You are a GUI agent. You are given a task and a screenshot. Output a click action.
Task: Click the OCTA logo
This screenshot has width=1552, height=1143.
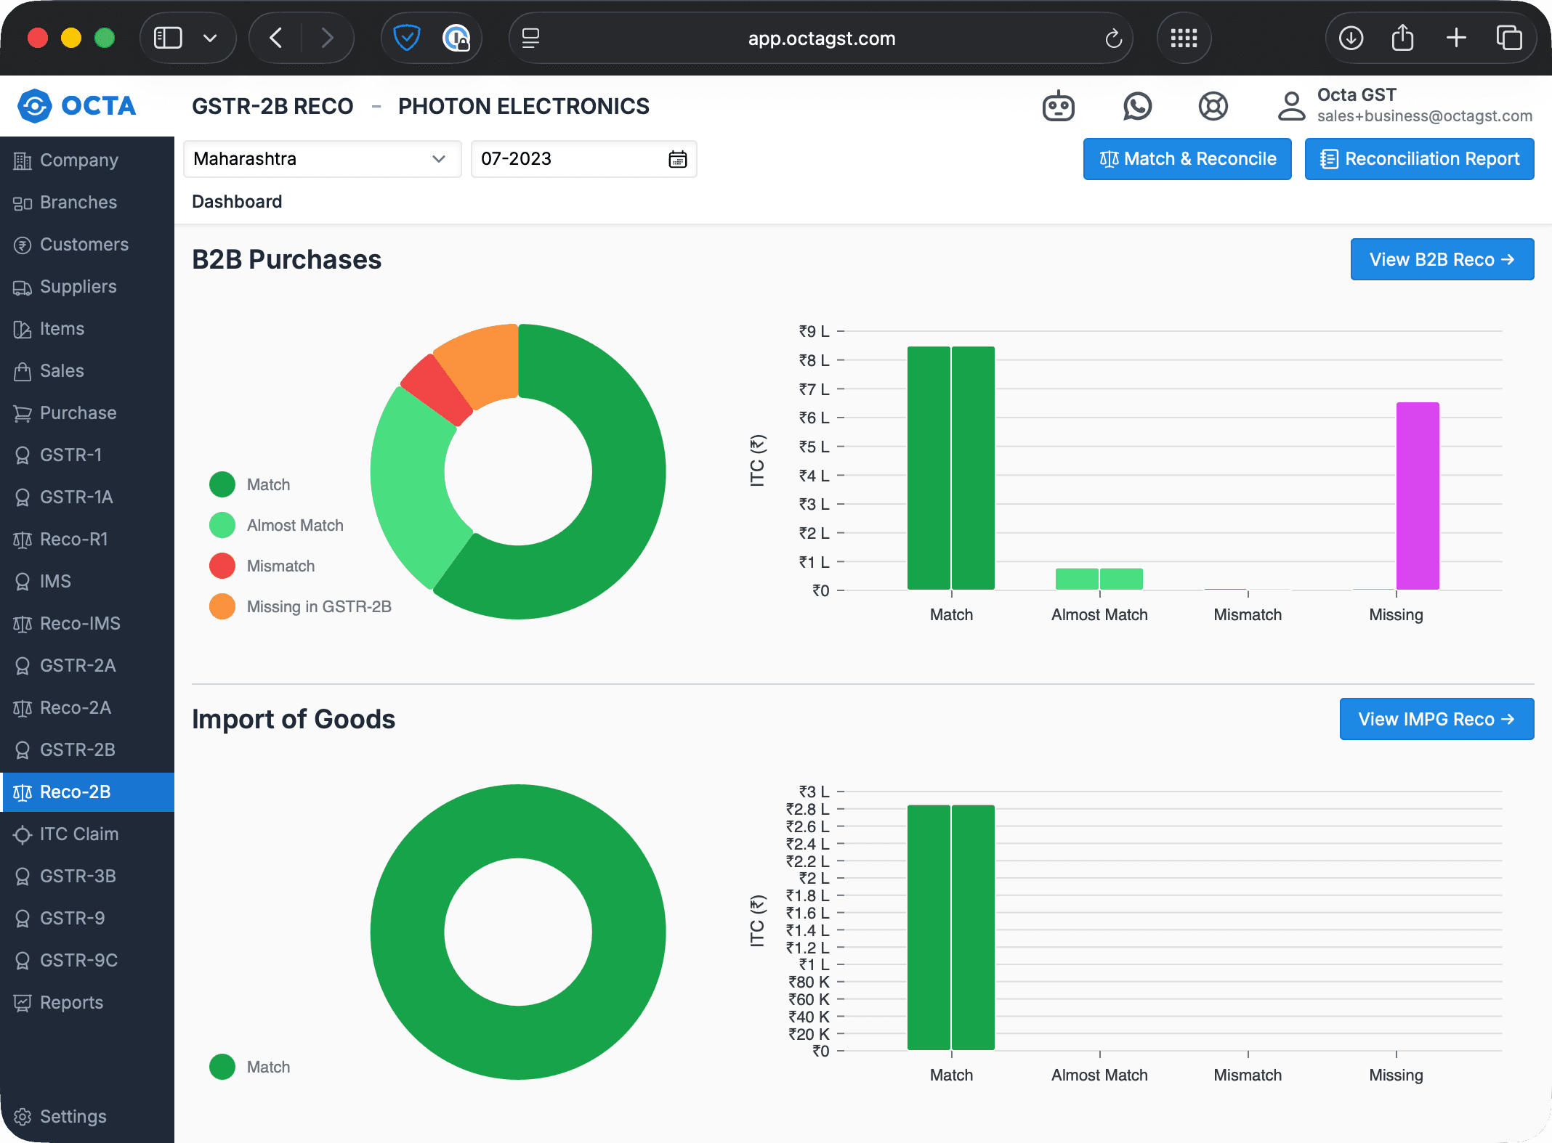pyautogui.click(x=77, y=106)
